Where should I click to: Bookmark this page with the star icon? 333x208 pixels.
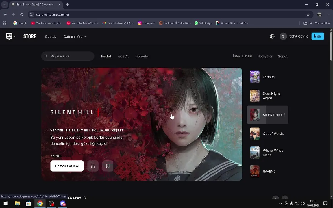308,14
